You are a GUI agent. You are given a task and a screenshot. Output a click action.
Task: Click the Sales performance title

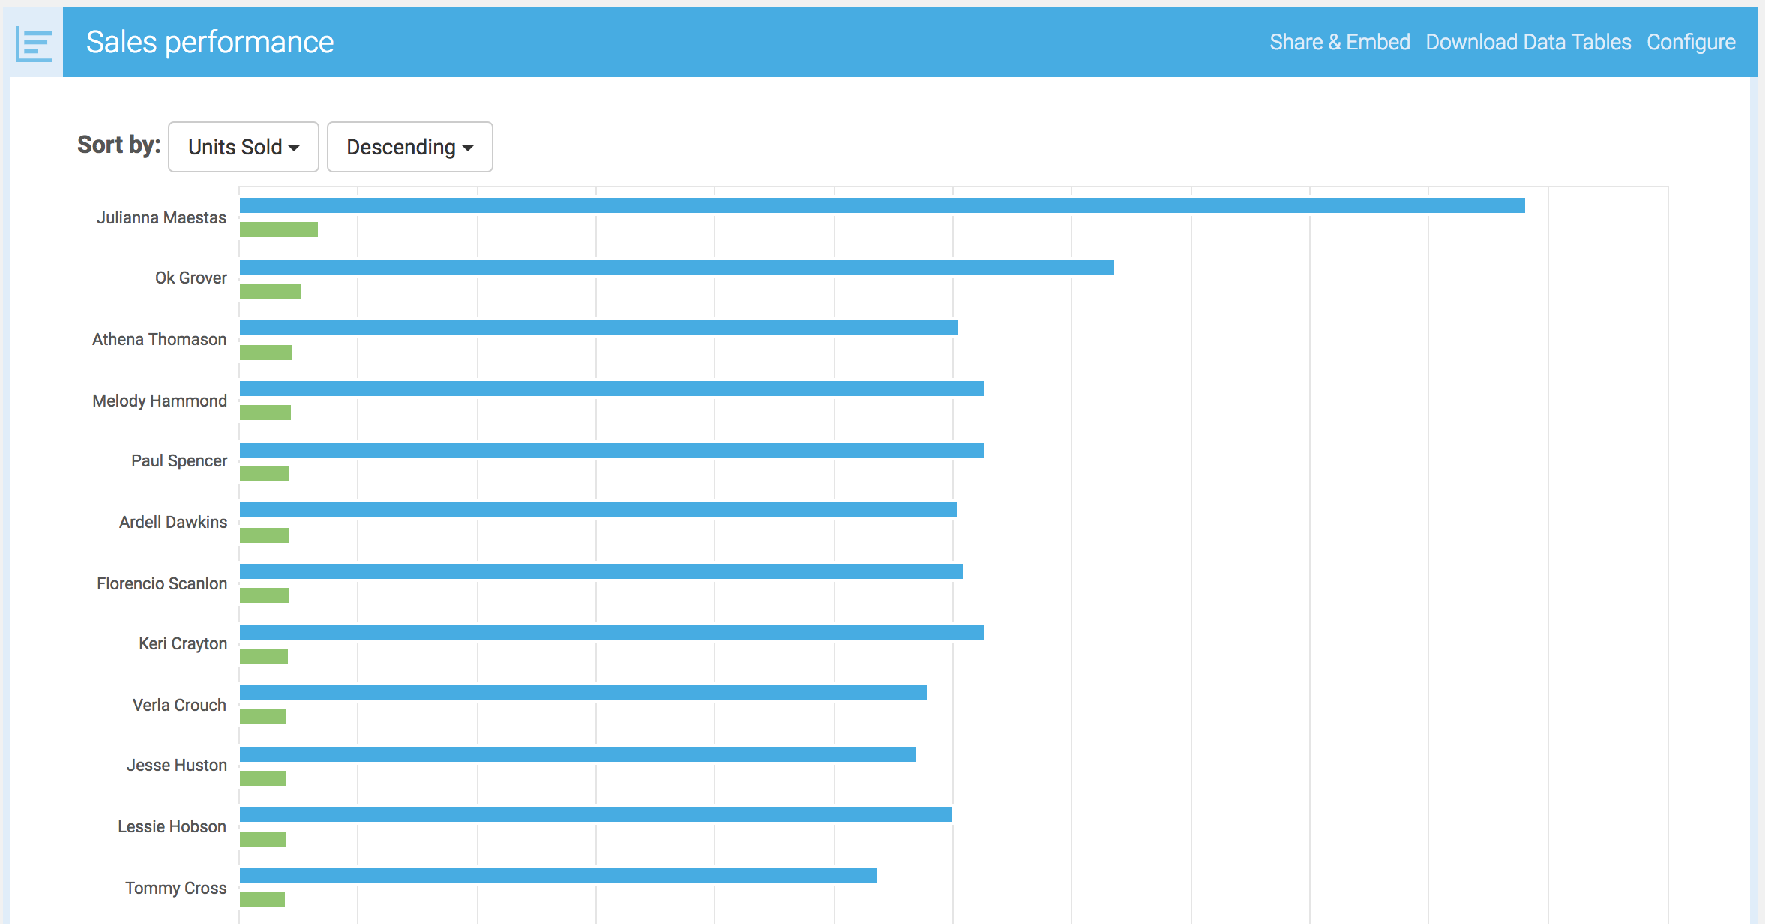pos(209,43)
